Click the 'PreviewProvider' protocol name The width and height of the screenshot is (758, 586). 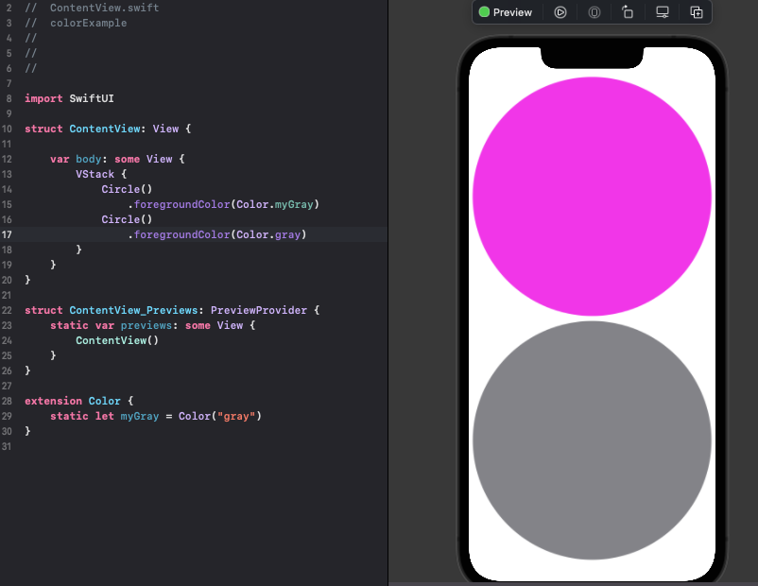(x=259, y=310)
